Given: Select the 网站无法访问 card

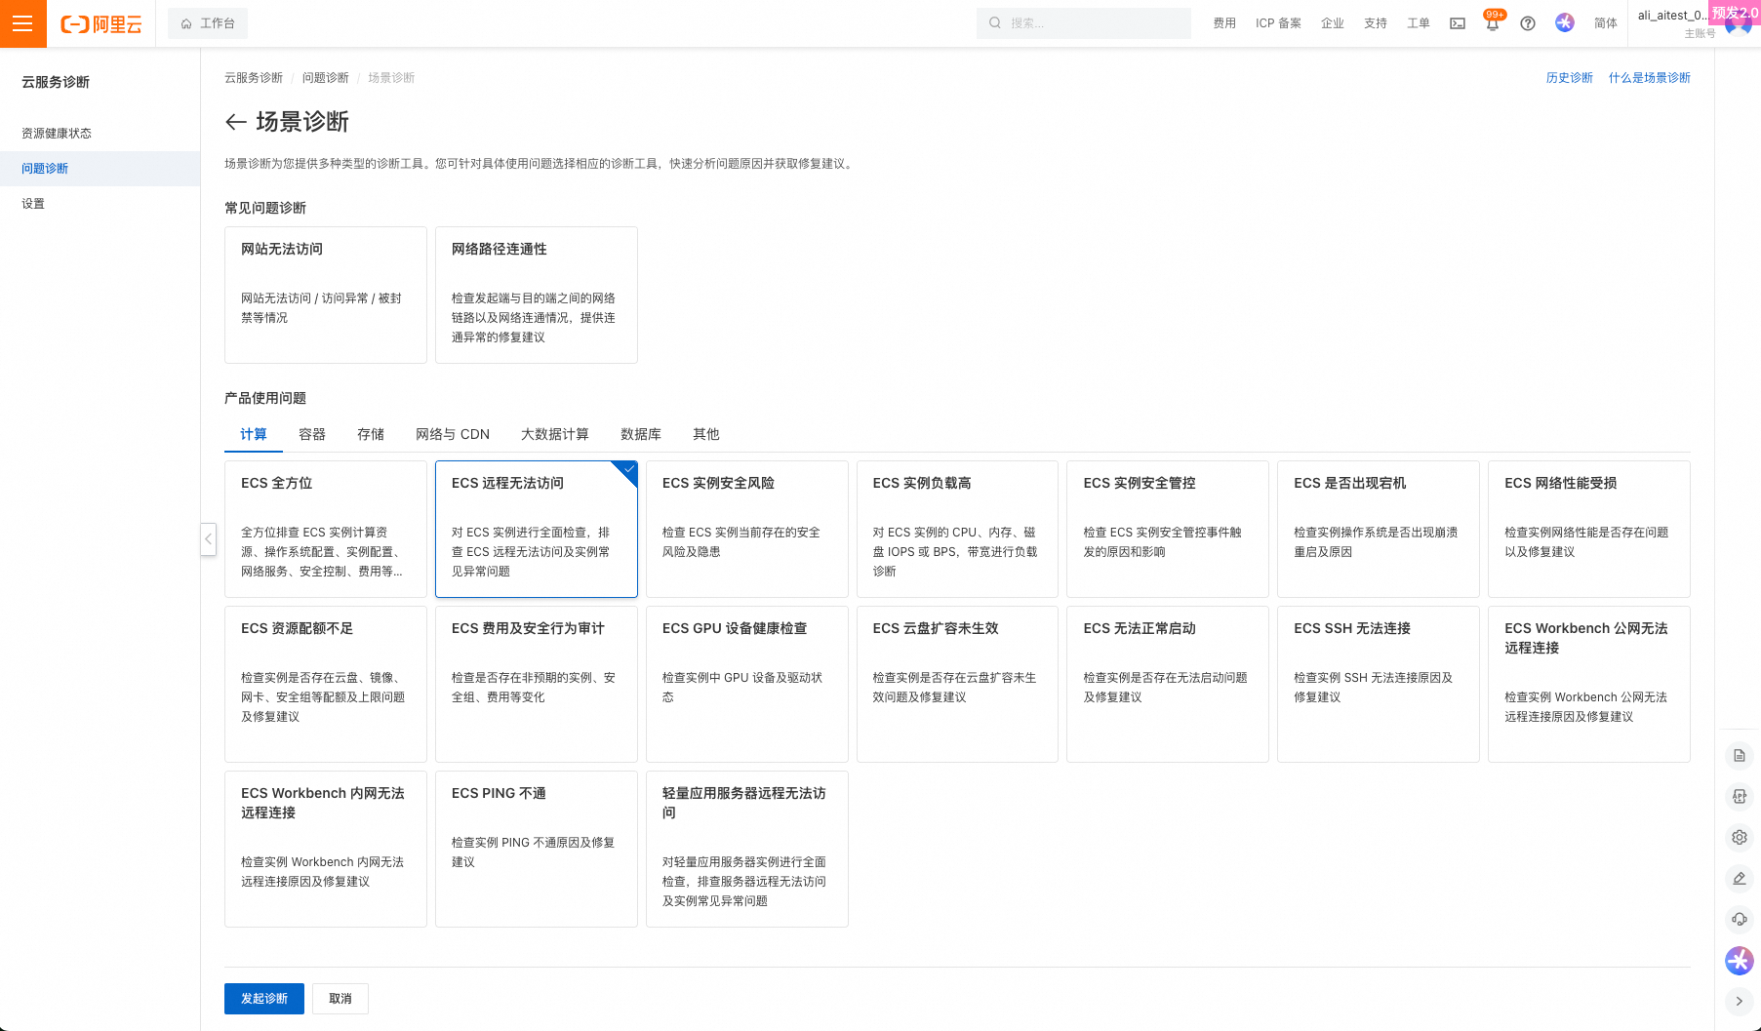Looking at the screenshot, I should [326, 295].
